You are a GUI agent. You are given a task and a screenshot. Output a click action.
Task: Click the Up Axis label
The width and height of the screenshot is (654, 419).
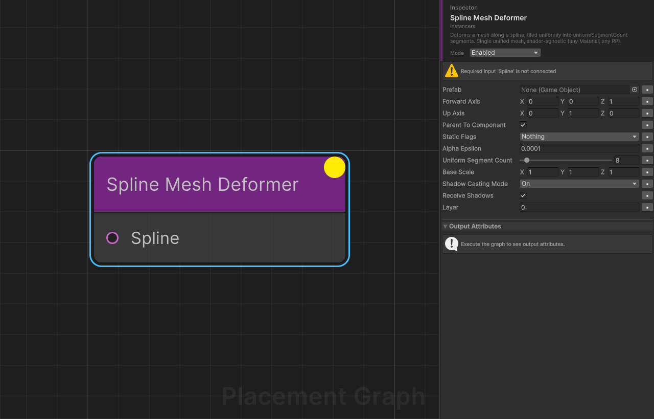click(x=454, y=113)
